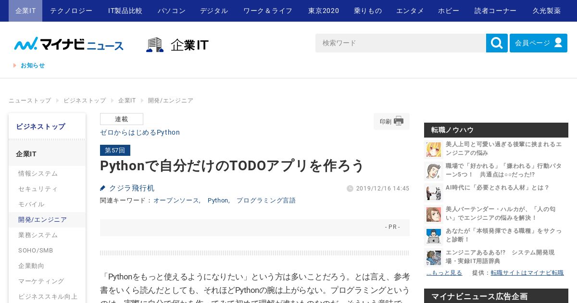Open the 読者コーナー navigation tab
577x303 pixels.
[496, 11]
